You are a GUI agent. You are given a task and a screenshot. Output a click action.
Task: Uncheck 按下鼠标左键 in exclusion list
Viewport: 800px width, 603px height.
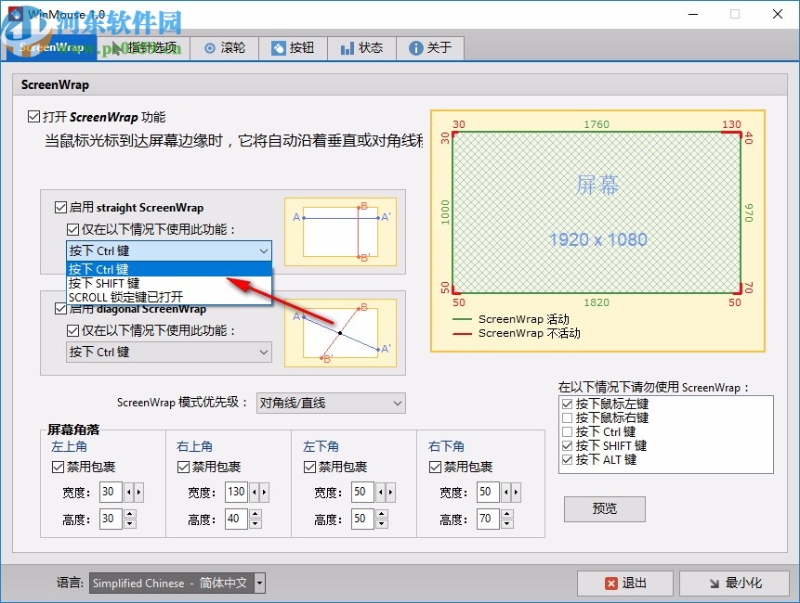(568, 404)
